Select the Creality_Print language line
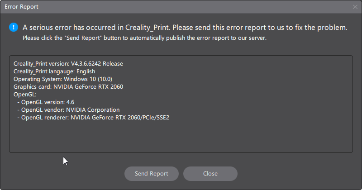The width and height of the screenshot is (362, 190). click(54, 71)
